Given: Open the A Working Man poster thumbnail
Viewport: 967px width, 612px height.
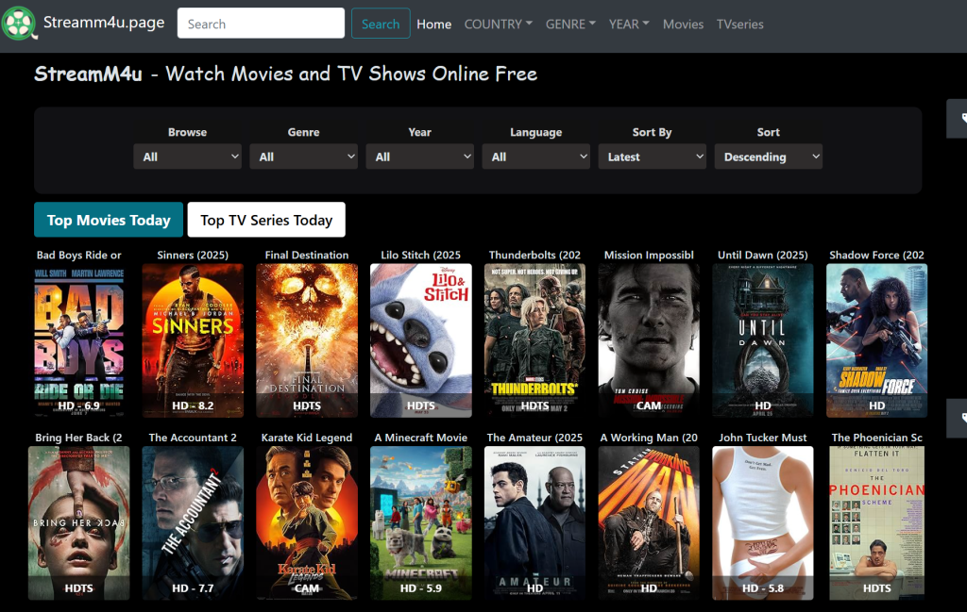Looking at the screenshot, I should coord(649,523).
